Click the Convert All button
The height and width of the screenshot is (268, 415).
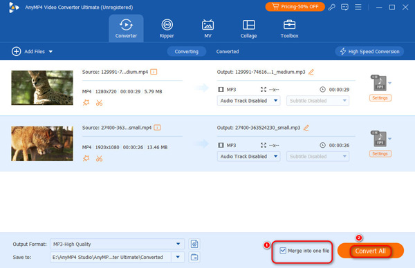(370, 251)
